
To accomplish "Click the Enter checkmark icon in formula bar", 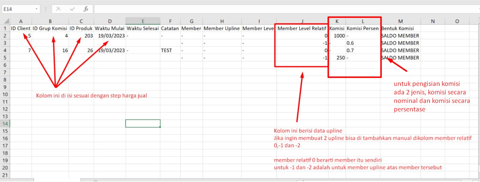I will point(72,9).
